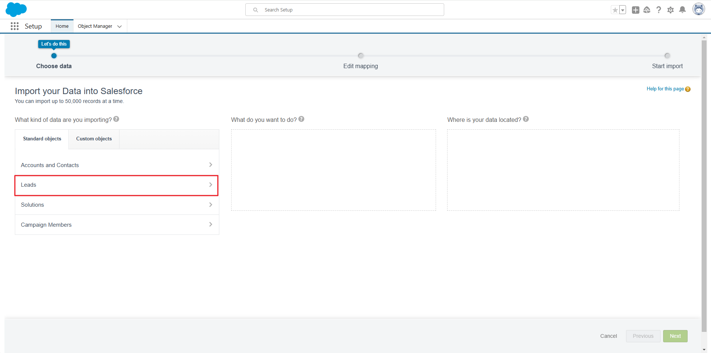Expand the Favorites list dropdown arrow
This screenshot has width=711, height=353.
623,10
